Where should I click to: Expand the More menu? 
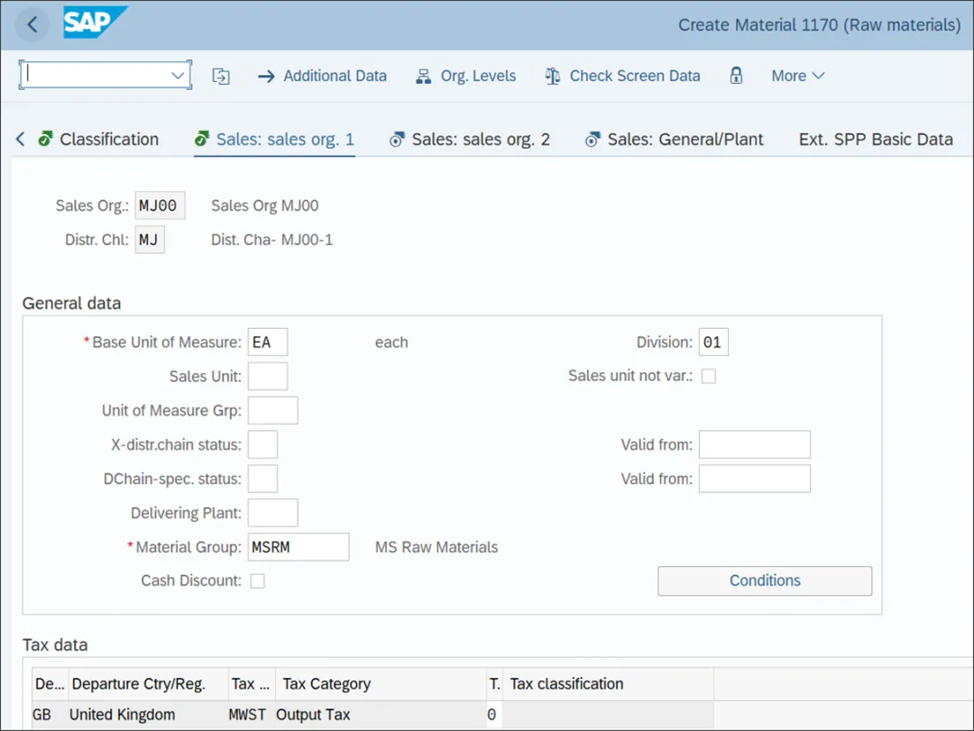coord(797,76)
